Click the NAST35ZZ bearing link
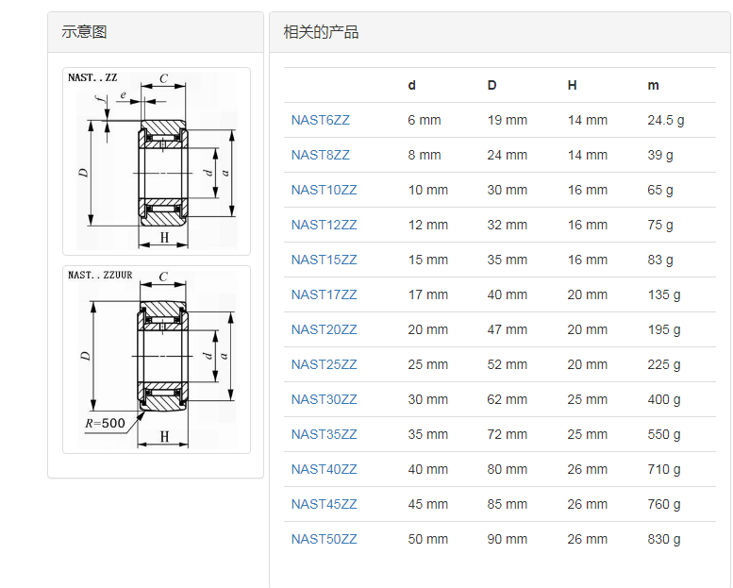This screenshot has width=733, height=588. [x=324, y=434]
